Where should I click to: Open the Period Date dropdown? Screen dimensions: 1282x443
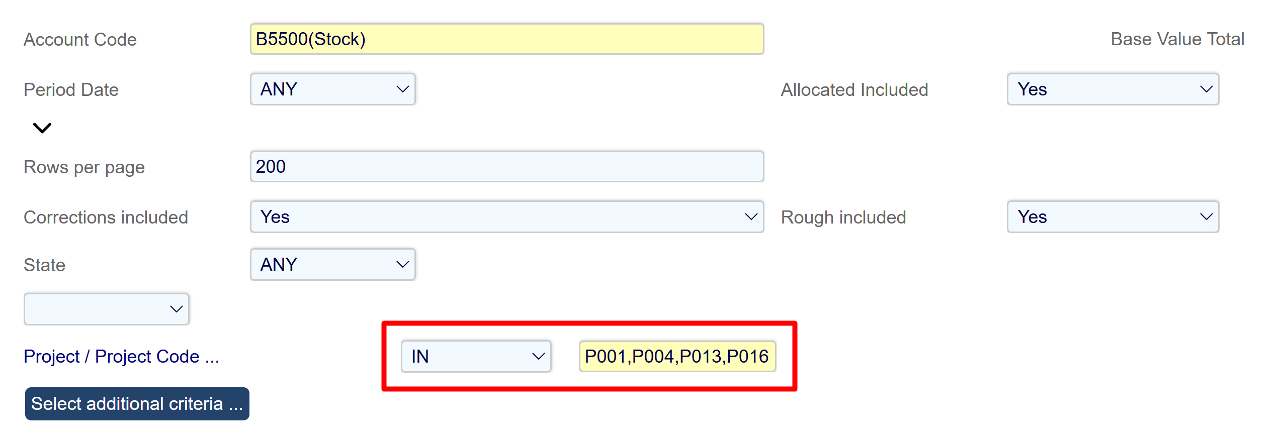tap(332, 89)
